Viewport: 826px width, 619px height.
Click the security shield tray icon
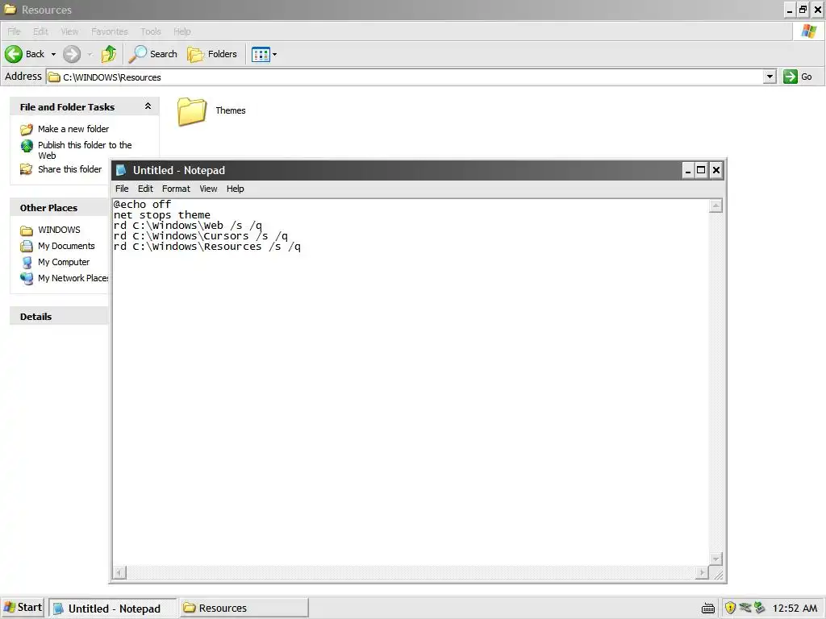pyautogui.click(x=730, y=608)
